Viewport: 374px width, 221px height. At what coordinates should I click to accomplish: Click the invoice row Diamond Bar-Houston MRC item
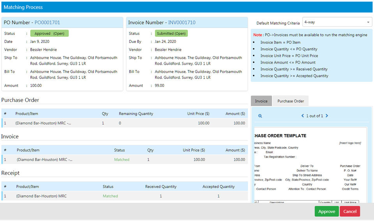[x=44, y=159]
